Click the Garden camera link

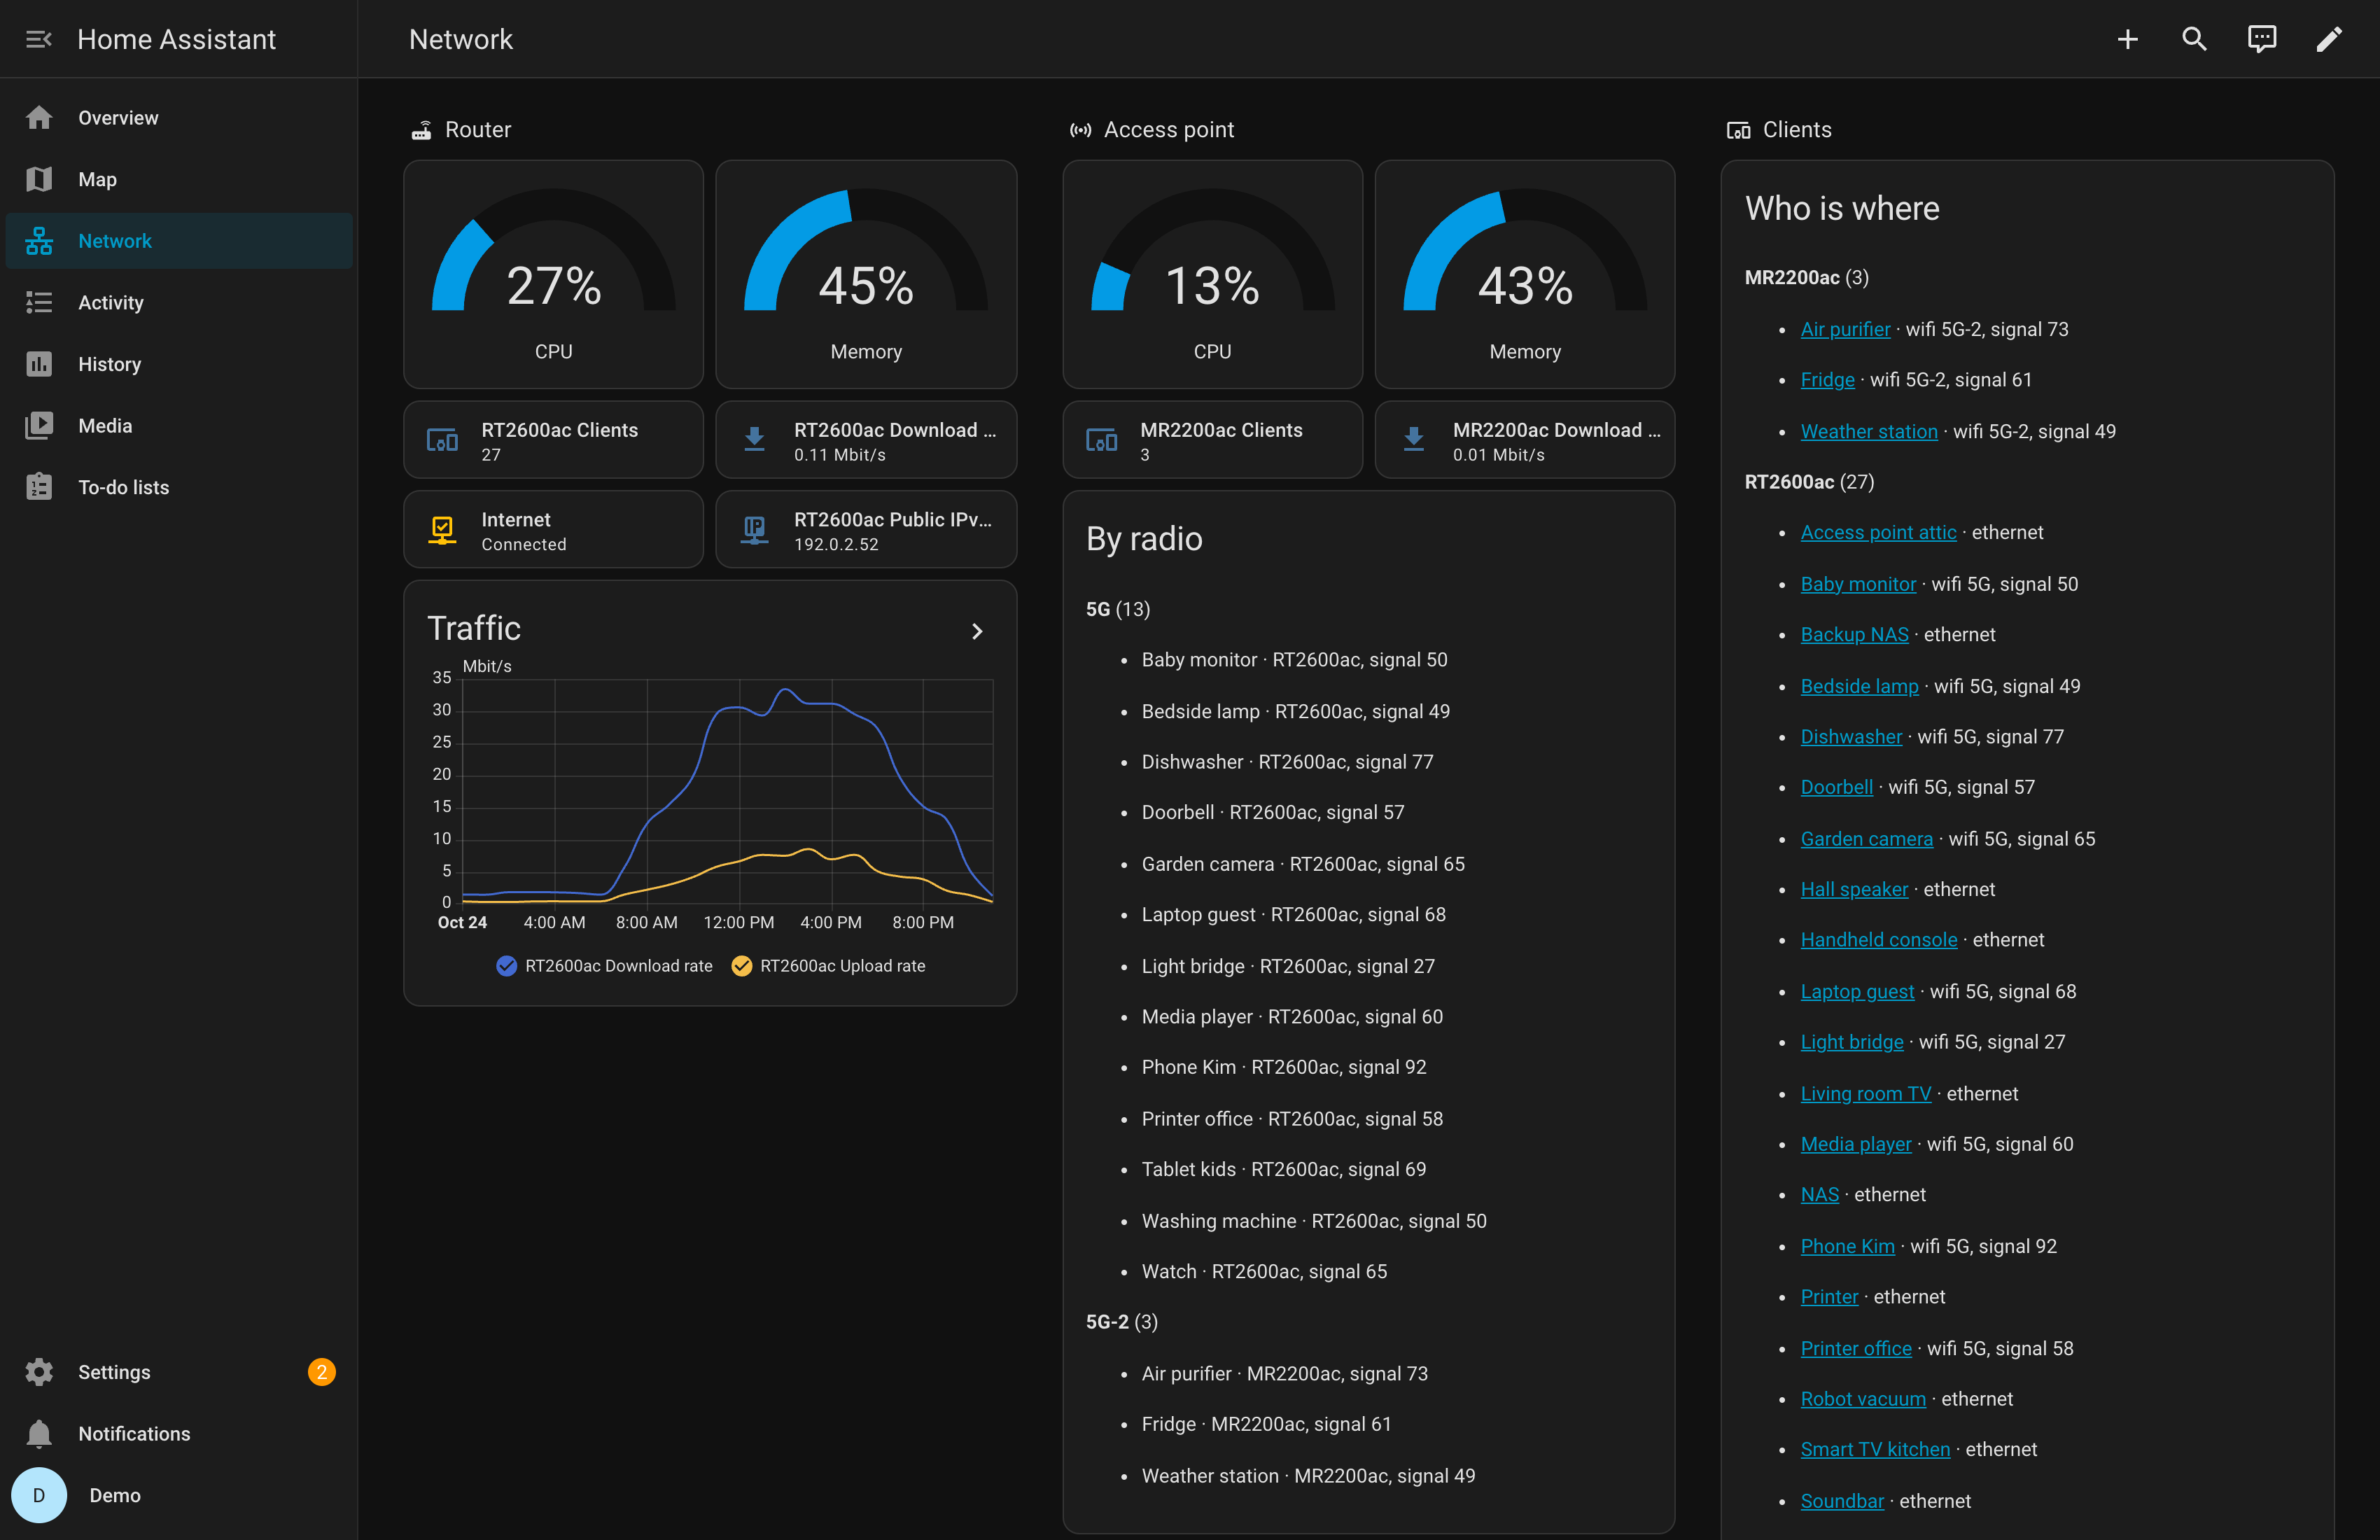1866,839
